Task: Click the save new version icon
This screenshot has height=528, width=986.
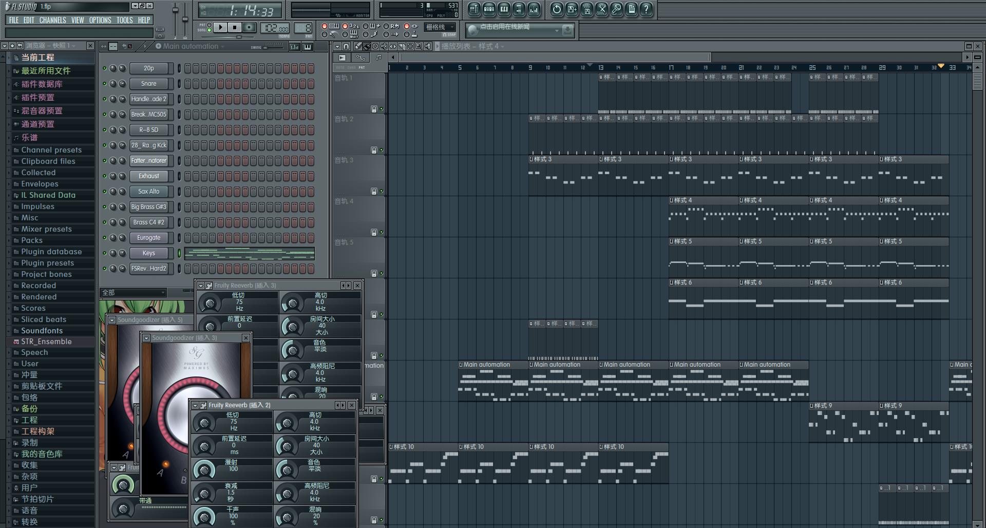Action: tap(572, 9)
